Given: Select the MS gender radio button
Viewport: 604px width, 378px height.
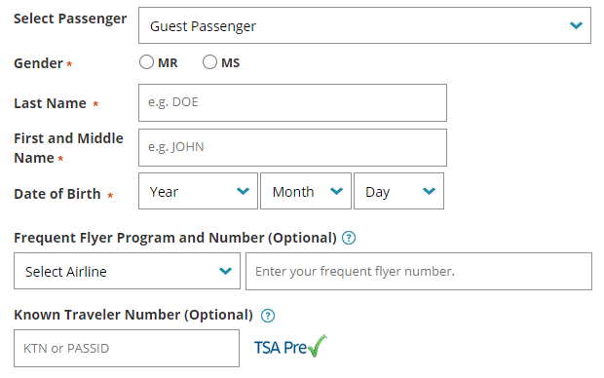Looking at the screenshot, I should coord(209,62).
